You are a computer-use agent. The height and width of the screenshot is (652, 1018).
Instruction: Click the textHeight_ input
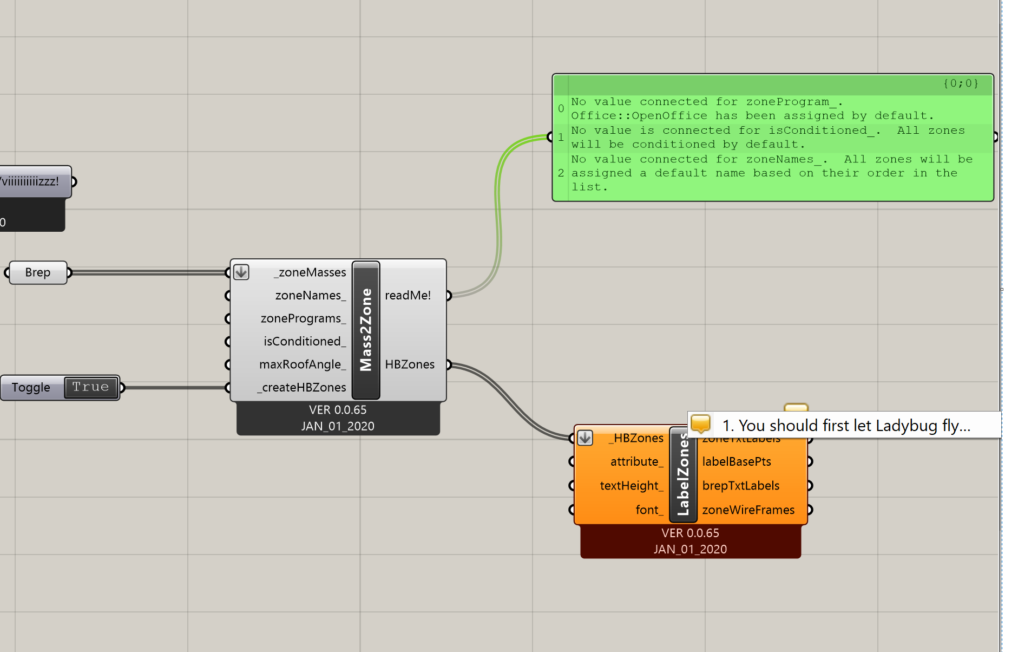632,486
